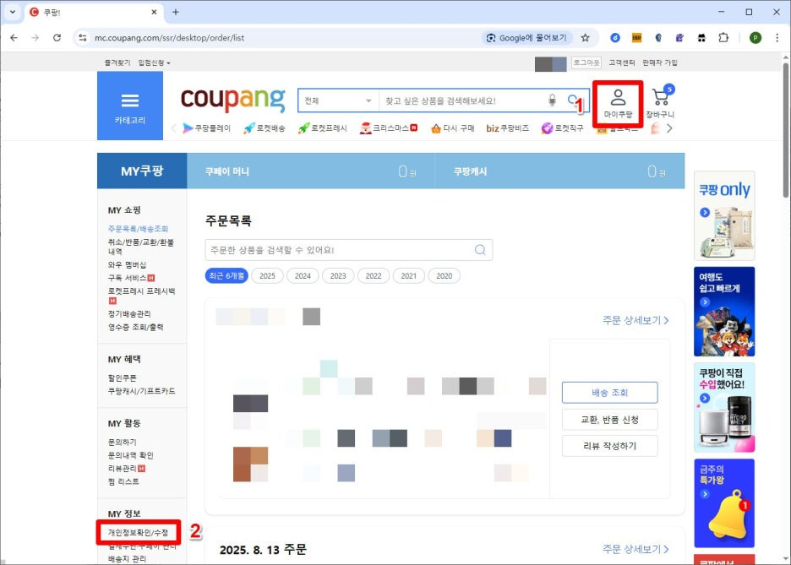Reload the page
Screen dimensions: 791x565
[x=57, y=38]
